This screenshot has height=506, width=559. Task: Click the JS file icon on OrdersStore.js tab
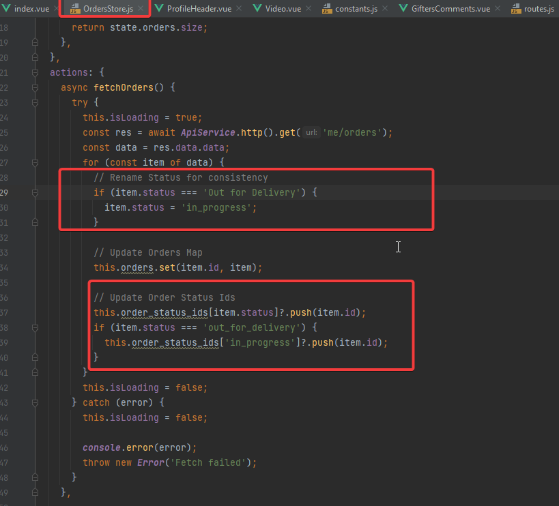75,9
